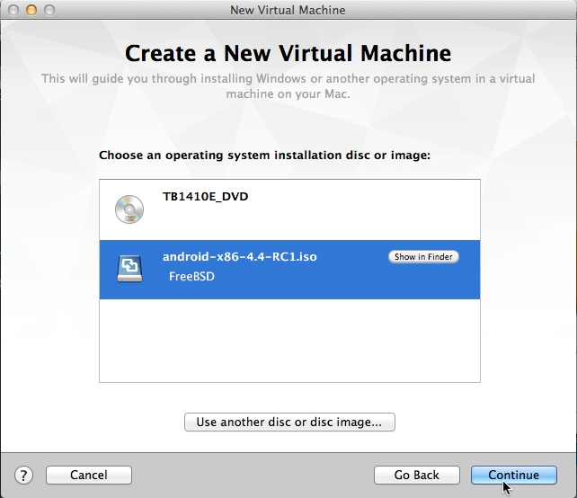Minimize the New Virtual Machine window
Viewport: 577px width, 498px height.
click(31, 10)
